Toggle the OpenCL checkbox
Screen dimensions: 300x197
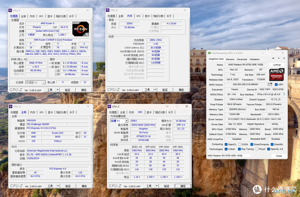point(226,144)
